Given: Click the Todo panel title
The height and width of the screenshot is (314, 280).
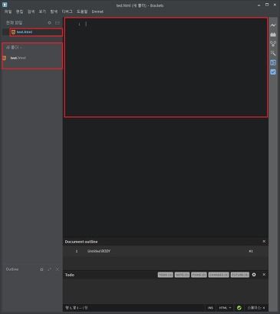Looking at the screenshot, I should (69, 275).
